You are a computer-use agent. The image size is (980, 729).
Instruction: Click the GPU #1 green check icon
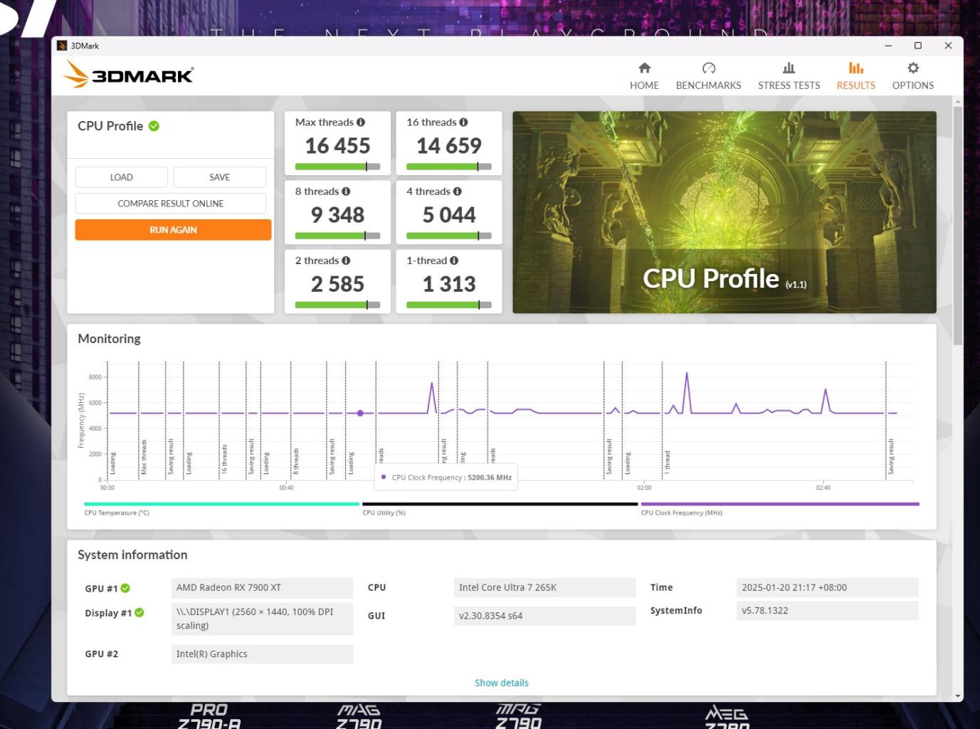(125, 588)
